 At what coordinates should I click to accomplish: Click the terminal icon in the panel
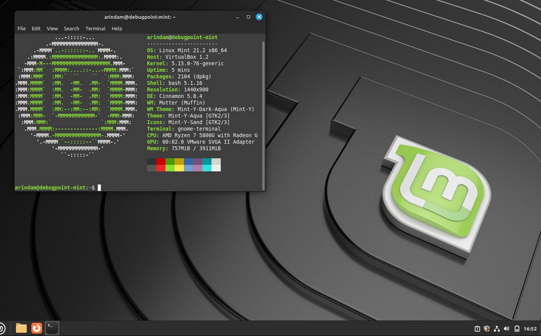(52, 328)
